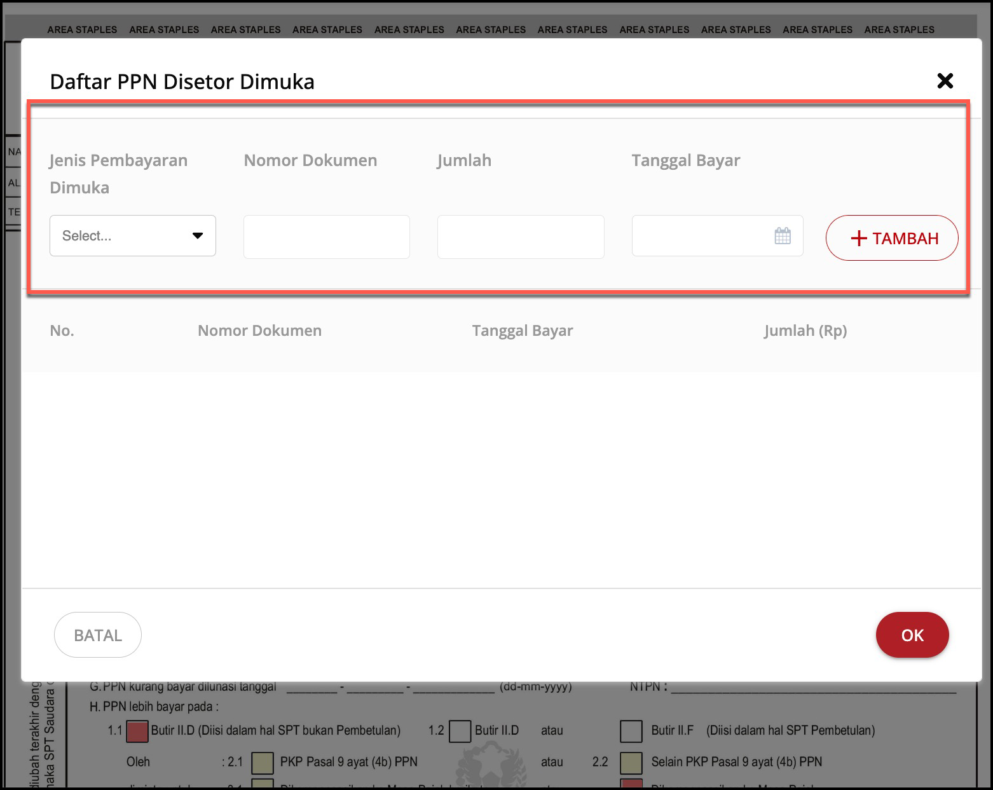This screenshot has width=993, height=790.
Task: Check the 1.2 Butir II.D box
Action: [x=460, y=731]
